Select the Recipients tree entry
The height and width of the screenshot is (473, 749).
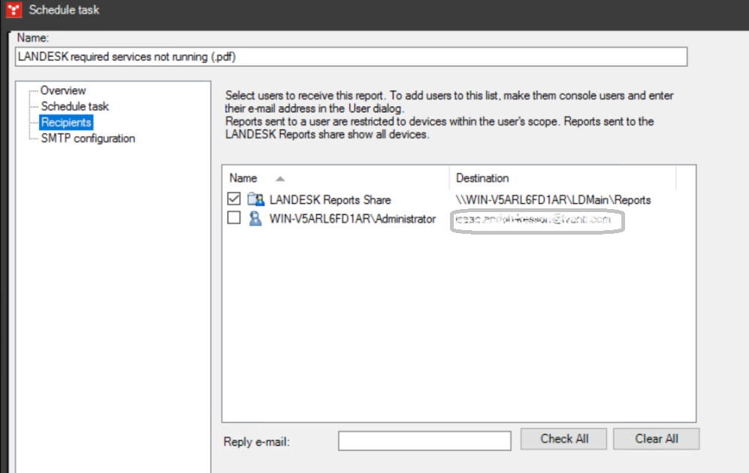(65, 123)
